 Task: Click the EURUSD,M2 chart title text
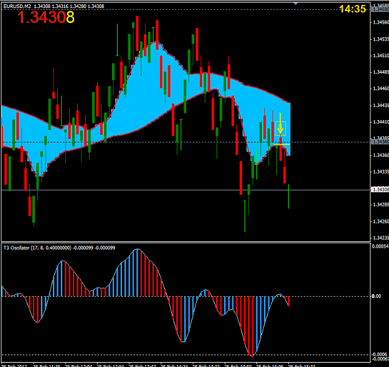click(x=17, y=6)
